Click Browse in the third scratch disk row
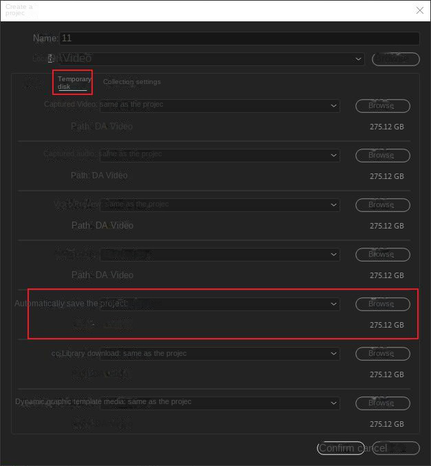 (382, 205)
